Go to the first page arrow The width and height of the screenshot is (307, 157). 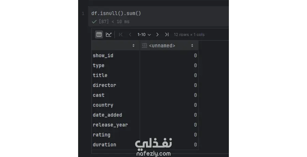point(121,34)
